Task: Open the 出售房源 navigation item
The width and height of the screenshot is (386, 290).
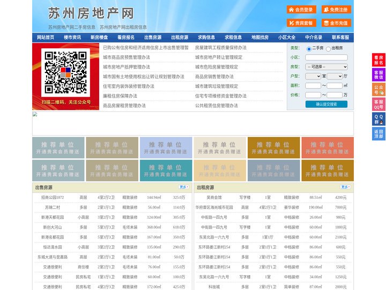Action: click(153, 38)
